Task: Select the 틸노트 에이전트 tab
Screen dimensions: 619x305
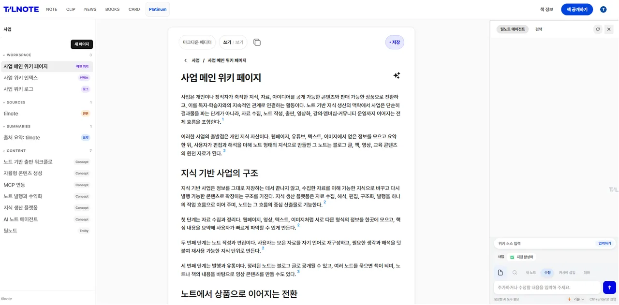Action: click(x=513, y=29)
